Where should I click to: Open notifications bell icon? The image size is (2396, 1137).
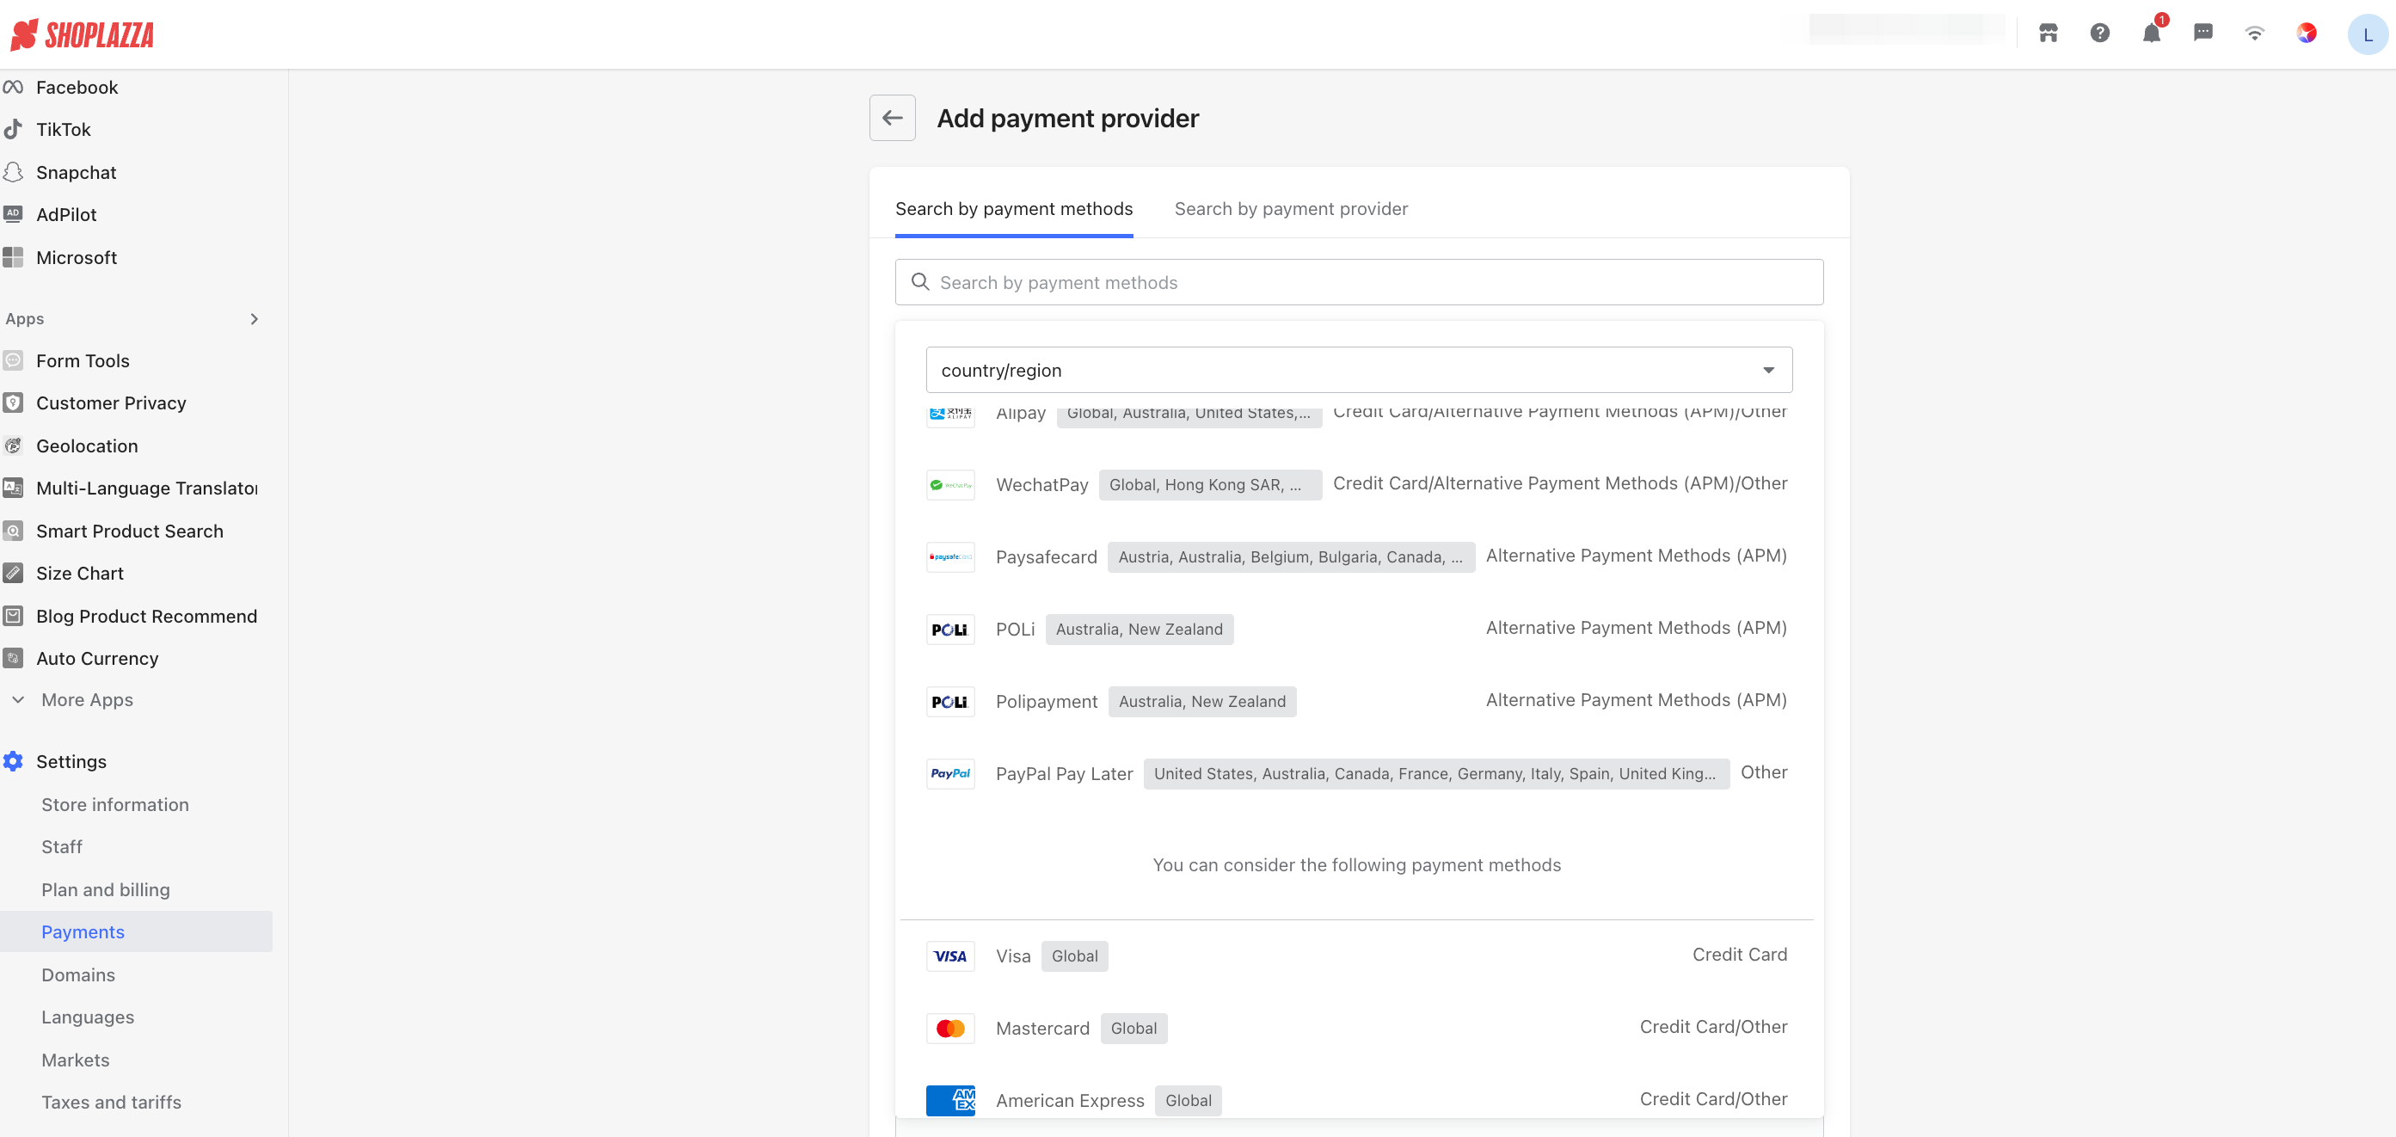point(2152,34)
